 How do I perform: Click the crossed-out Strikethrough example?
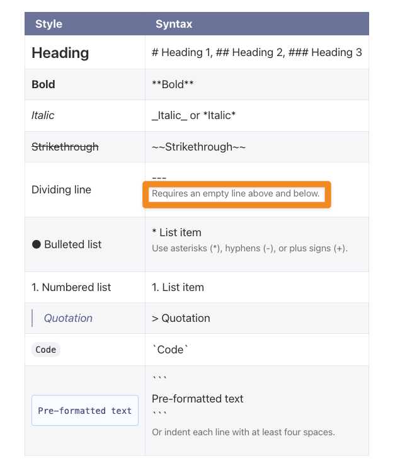coord(65,147)
